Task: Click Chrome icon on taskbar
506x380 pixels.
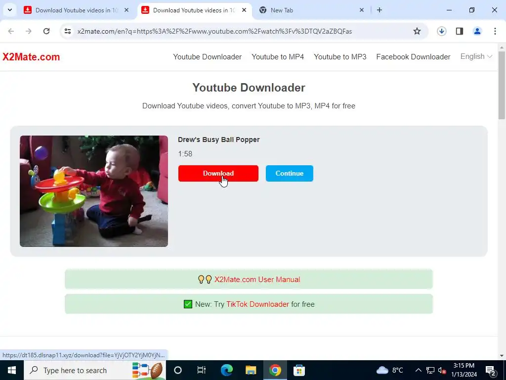Action: click(275, 370)
